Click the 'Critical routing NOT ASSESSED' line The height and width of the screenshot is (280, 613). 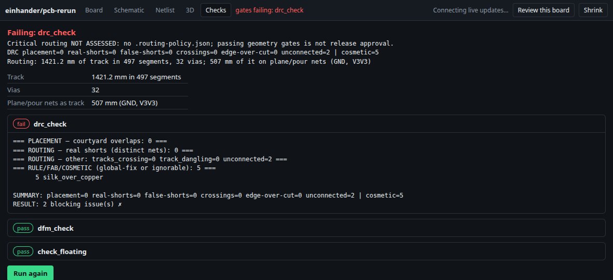tap(201, 44)
